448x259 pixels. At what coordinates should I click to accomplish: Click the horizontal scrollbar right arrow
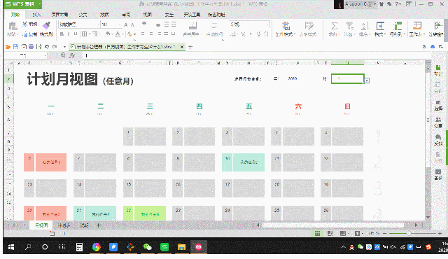pos(416,225)
